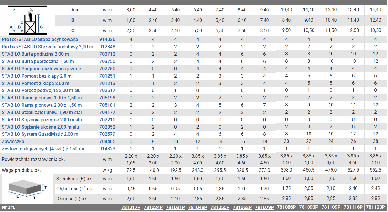
Task: Click the 'A ≈' height label
Action: [x=75, y=10]
